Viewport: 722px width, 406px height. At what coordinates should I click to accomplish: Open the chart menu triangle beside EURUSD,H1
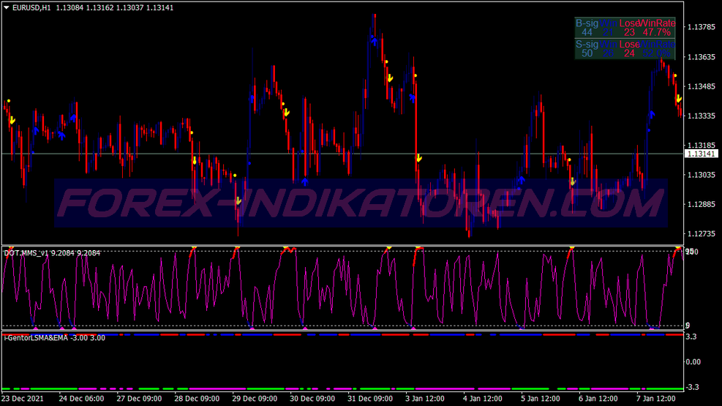coord(7,7)
